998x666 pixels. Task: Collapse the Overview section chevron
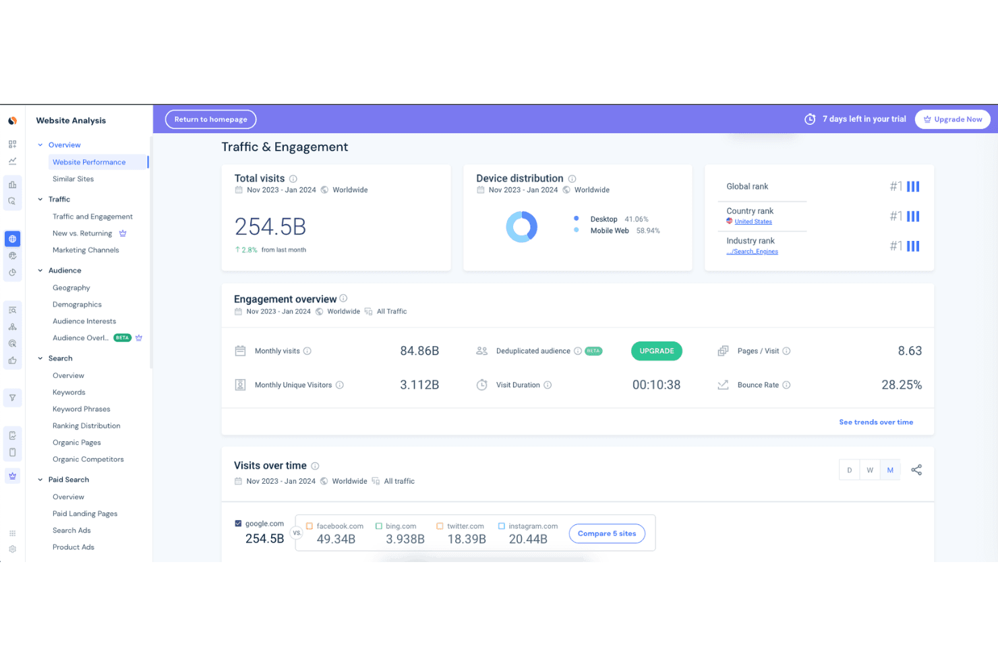click(x=40, y=145)
